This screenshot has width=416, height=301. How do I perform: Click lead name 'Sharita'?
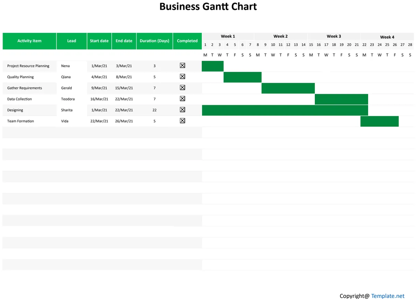67,110
